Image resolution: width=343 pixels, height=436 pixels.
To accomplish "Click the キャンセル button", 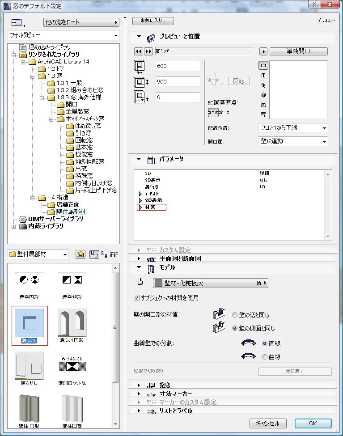I will coord(267,423).
